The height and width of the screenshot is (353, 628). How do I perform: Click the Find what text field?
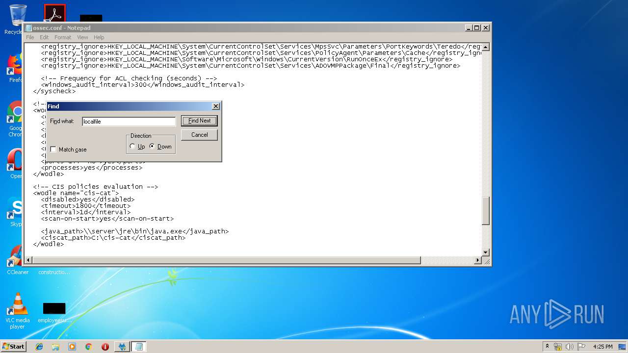pyautogui.click(x=129, y=121)
